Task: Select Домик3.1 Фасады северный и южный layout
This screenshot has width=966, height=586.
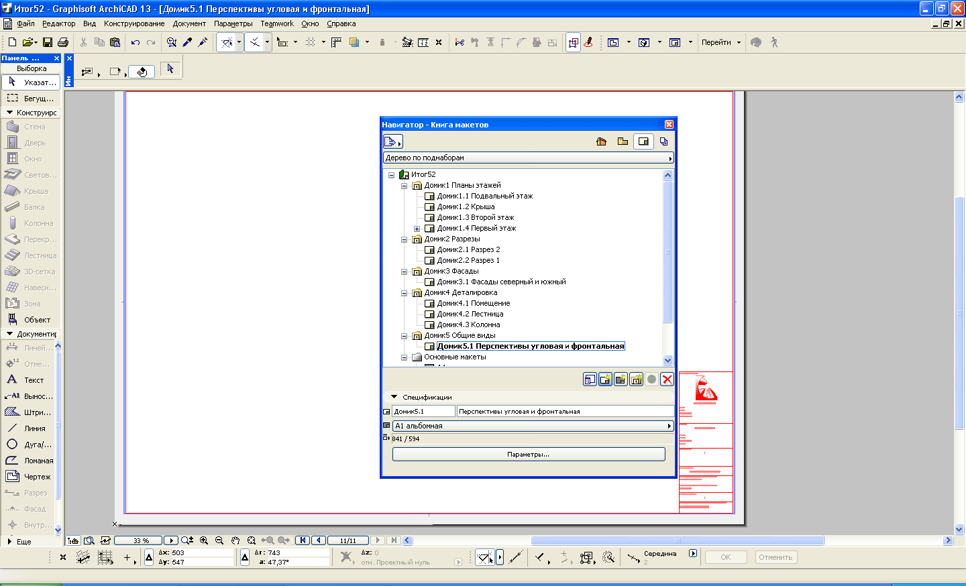Action: tap(501, 282)
